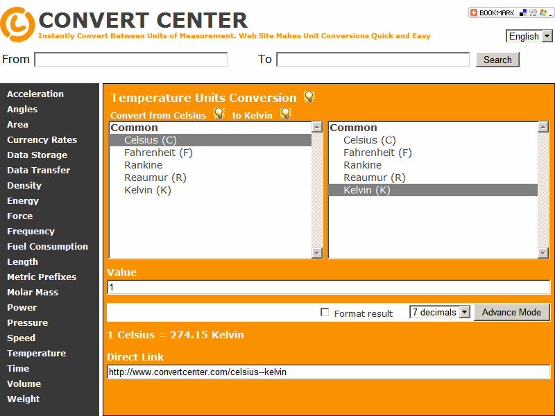Open the Weight category
This screenshot has width=555, height=416.
[x=24, y=399]
